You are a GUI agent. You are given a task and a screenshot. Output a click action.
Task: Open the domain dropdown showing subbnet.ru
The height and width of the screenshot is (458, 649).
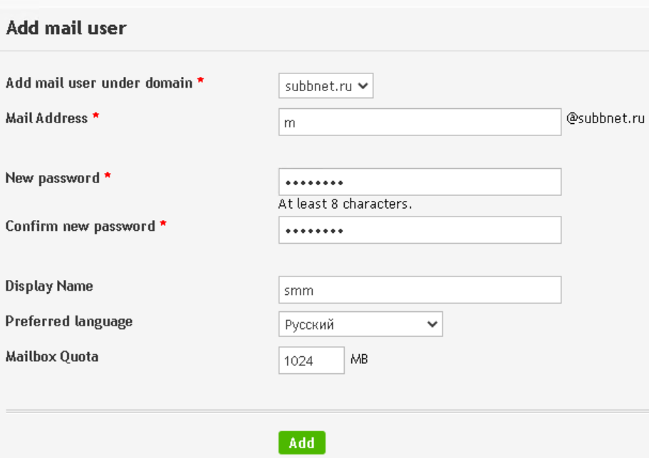326,87
